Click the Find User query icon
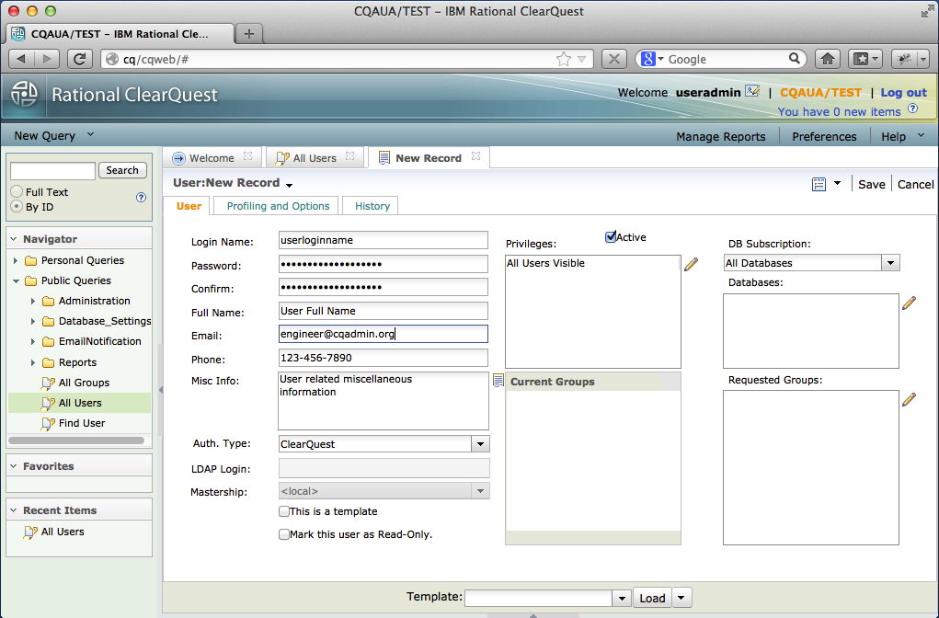Viewport: 939px width, 618px height. [x=48, y=423]
